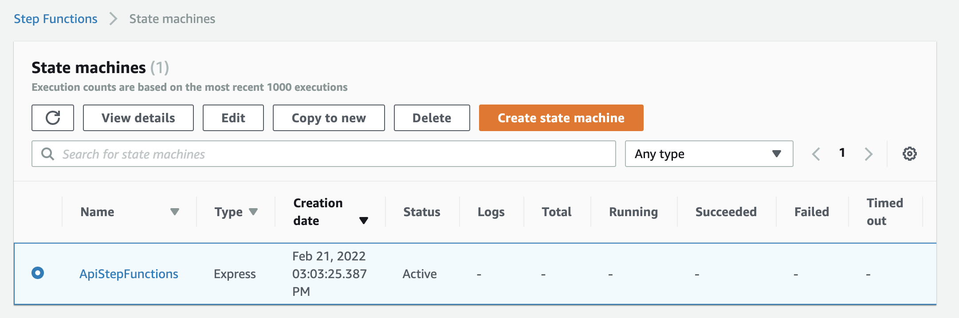
Task: Click Create state machine button
Action: [561, 118]
